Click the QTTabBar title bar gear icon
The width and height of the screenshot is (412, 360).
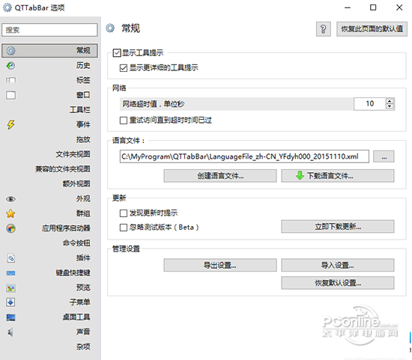tap(7, 7)
